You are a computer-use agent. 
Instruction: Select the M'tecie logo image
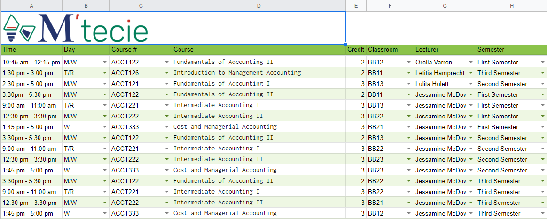75,28
